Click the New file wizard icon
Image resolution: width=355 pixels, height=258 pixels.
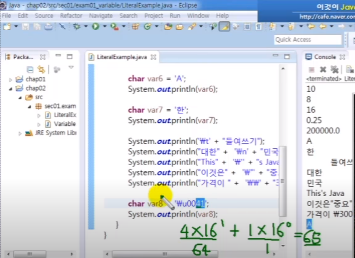click(x=7, y=27)
